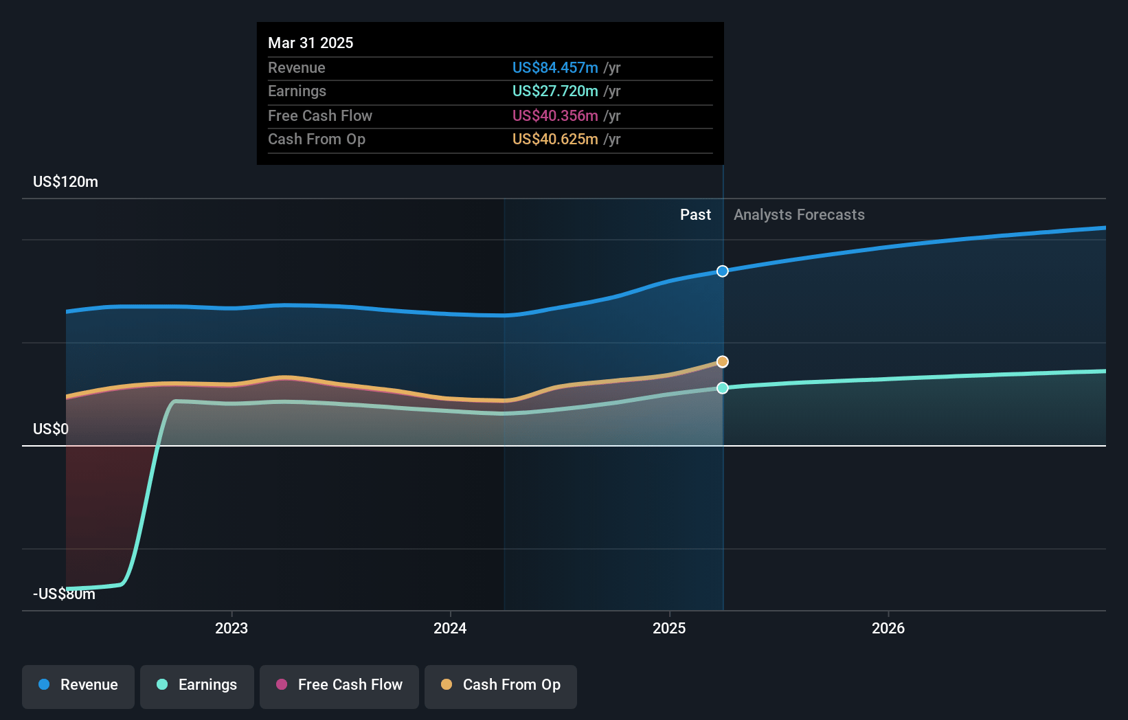Click the US$84.457m revenue value
Image resolution: width=1128 pixels, height=720 pixels.
[x=555, y=67]
